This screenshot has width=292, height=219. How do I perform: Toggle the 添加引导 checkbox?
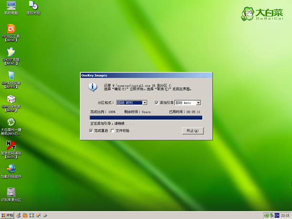point(156,103)
